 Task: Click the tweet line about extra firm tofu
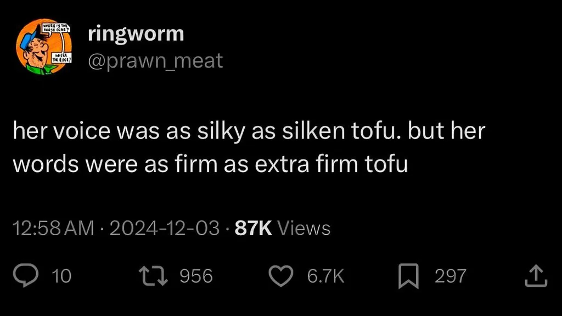coord(210,164)
